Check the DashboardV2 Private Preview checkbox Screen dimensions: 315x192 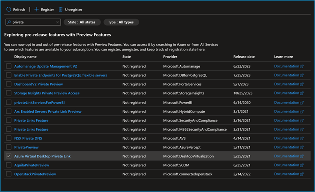point(9,84)
